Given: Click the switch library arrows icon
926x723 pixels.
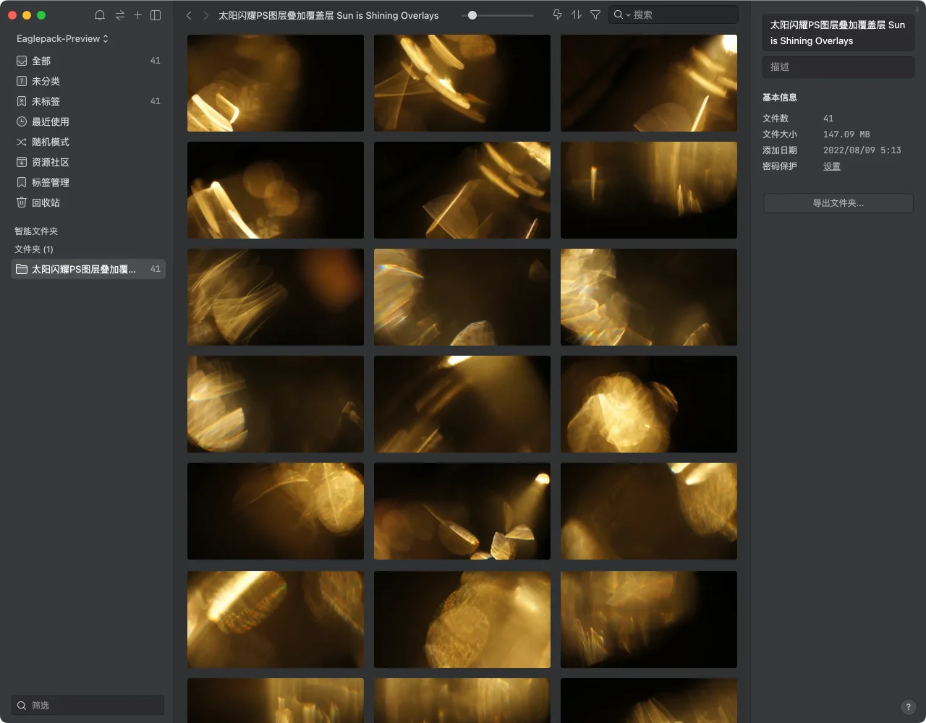Looking at the screenshot, I should click(x=119, y=15).
